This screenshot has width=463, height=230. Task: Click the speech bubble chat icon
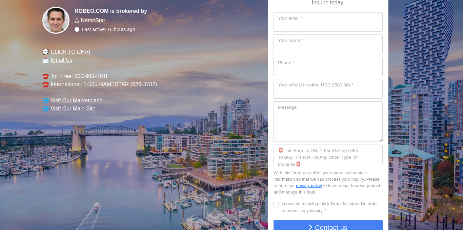(x=46, y=52)
